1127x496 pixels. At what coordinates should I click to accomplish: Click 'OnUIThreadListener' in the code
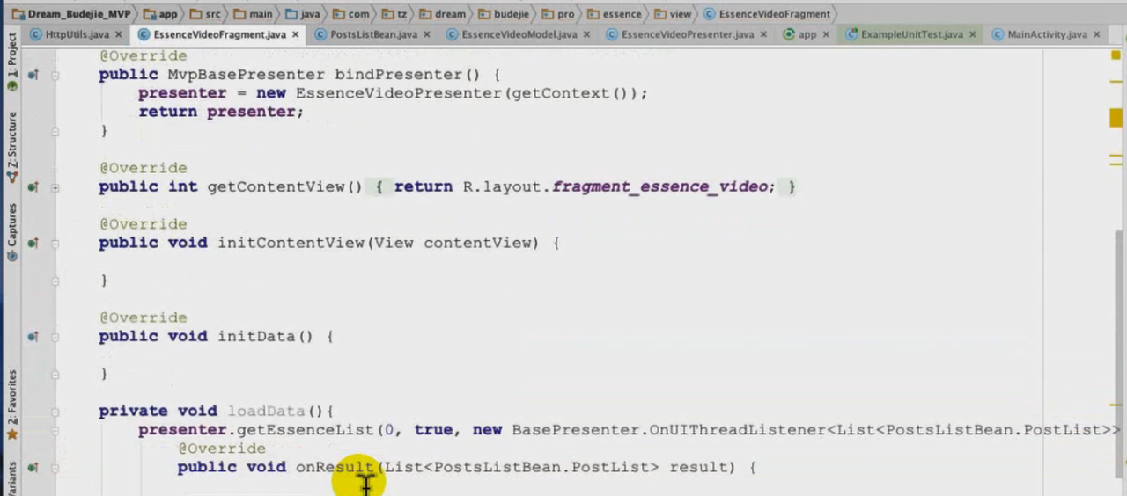click(x=738, y=429)
